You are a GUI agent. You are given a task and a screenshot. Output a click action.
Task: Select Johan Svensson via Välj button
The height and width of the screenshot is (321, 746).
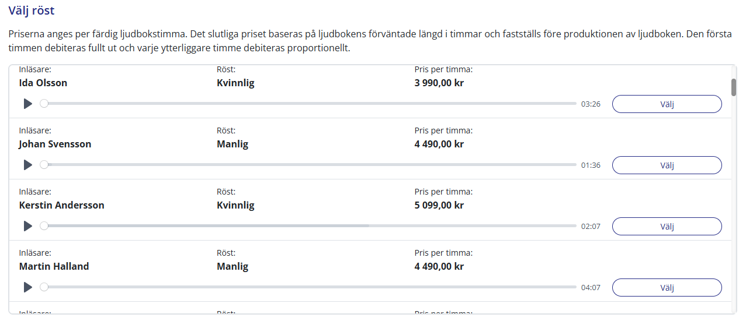[x=667, y=165]
